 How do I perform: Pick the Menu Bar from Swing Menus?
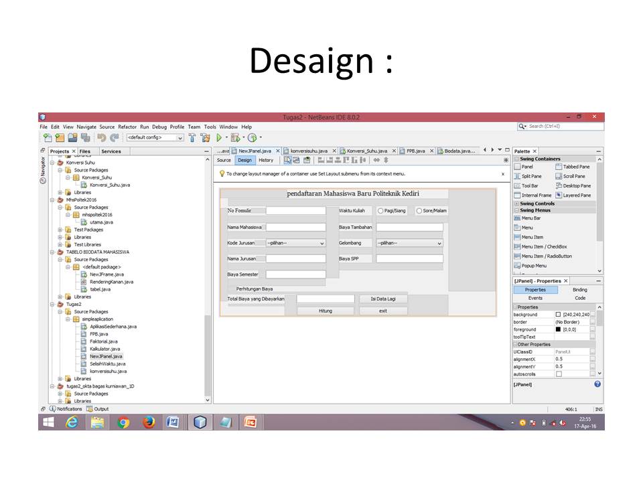coord(529,217)
